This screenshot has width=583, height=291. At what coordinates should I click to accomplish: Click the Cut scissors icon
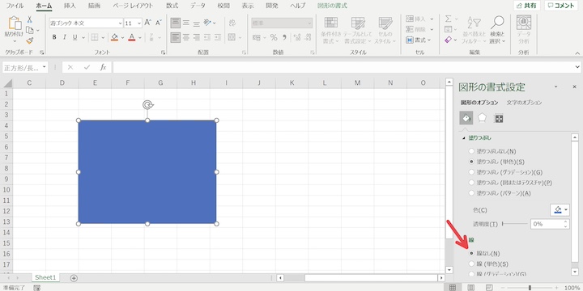tap(30, 19)
